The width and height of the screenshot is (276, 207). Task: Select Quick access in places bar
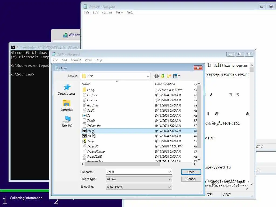[x=67, y=89]
